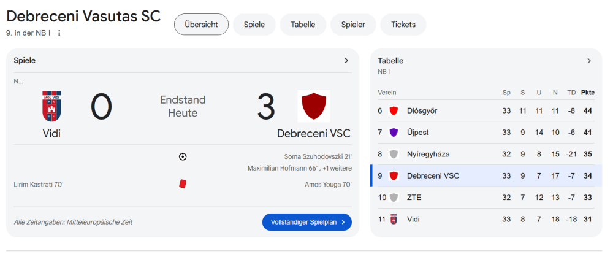Click the Vollständiger Spielplan button
The height and width of the screenshot is (254, 613).
point(306,222)
